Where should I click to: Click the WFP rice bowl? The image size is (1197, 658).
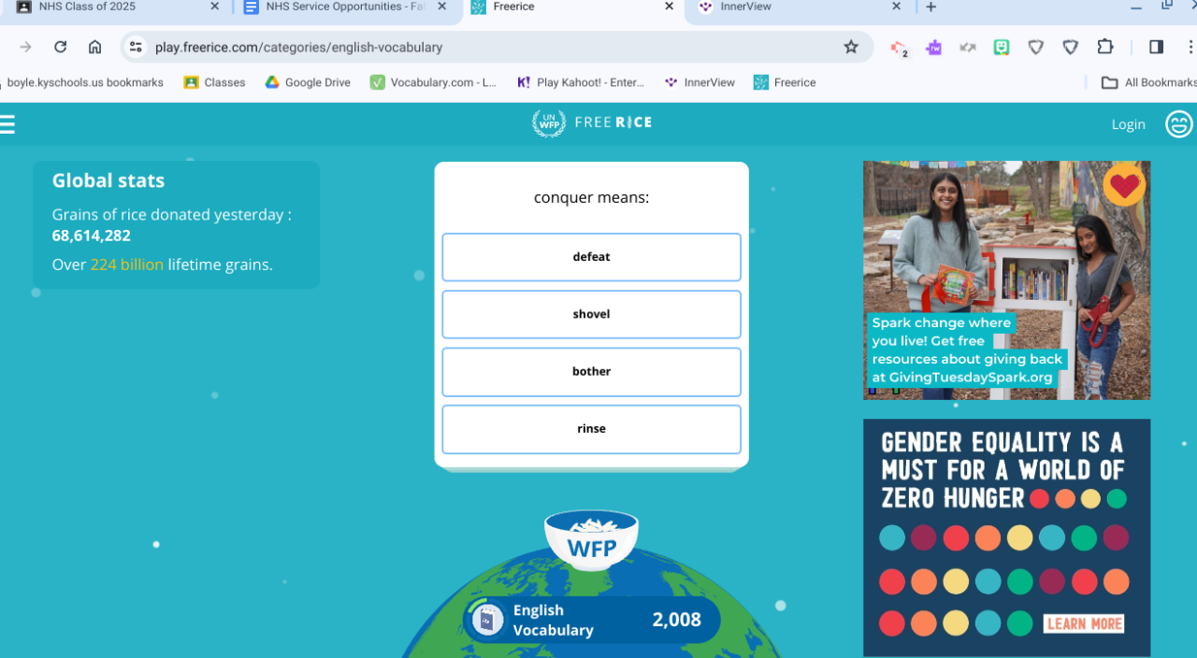pos(591,539)
